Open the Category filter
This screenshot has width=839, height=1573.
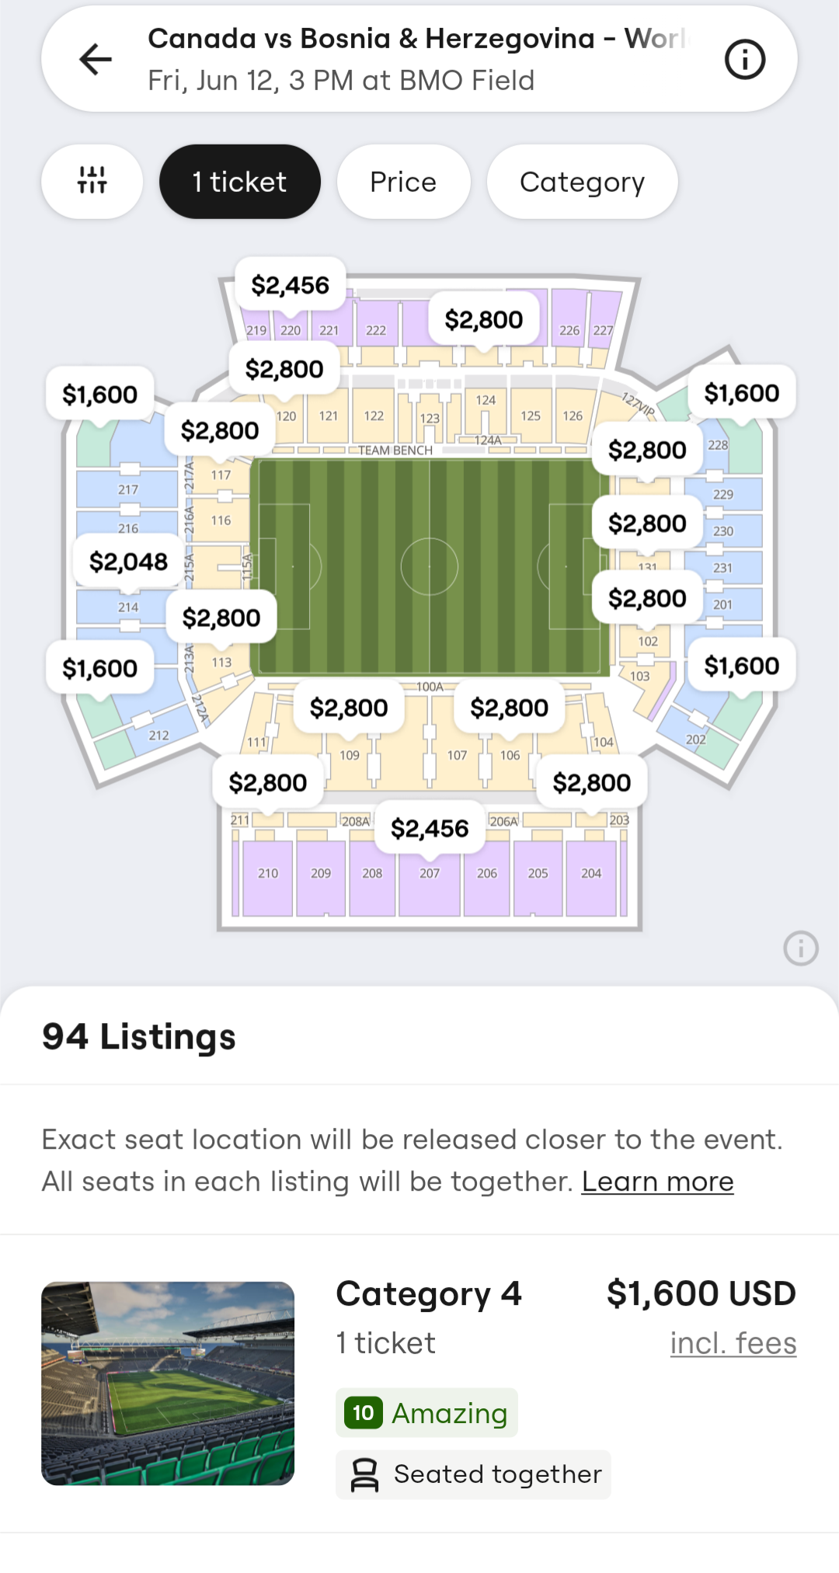582,181
